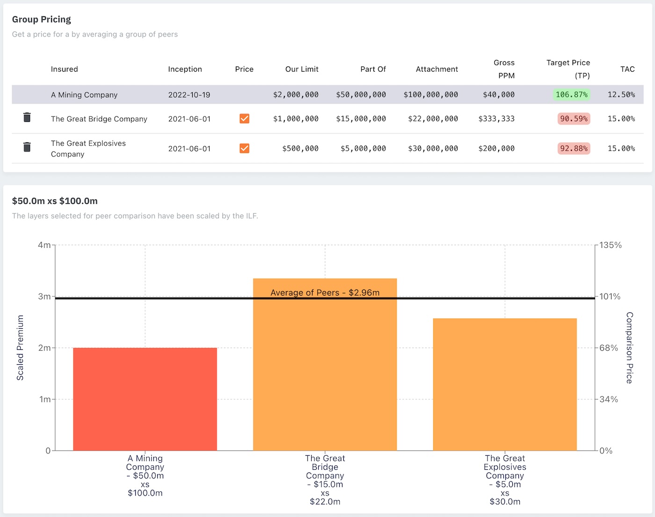Uncheck Price for The Great Explosives Company
This screenshot has height=517, width=655.
(244, 148)
